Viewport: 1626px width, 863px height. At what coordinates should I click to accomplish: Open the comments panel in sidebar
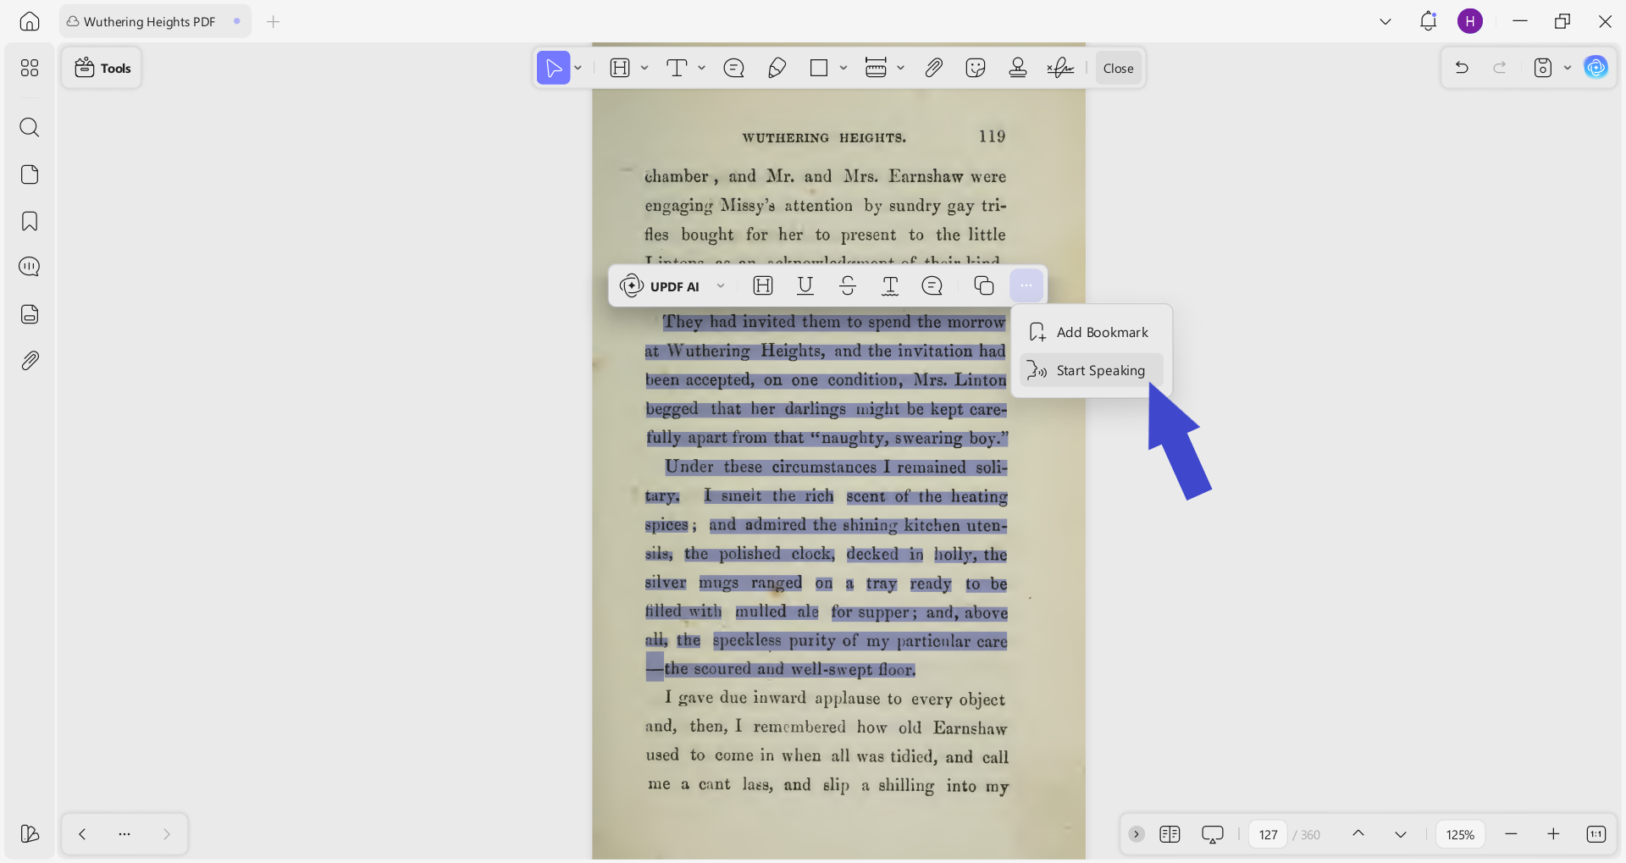tap(30, 267)
